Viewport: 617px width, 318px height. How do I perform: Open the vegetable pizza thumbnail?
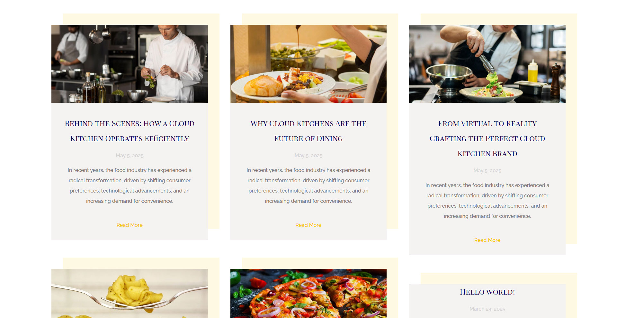pyautogui.click(x=308, y=293)
